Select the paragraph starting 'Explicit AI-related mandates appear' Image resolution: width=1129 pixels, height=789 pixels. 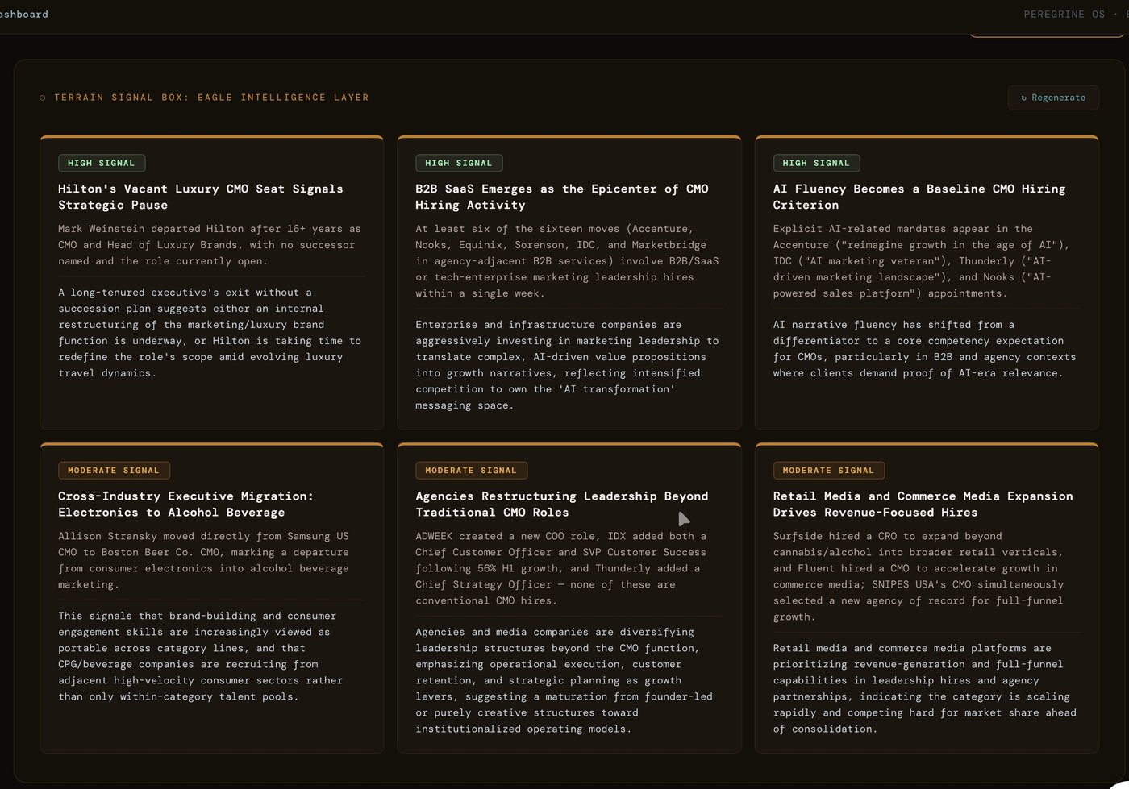click(921, 261)
